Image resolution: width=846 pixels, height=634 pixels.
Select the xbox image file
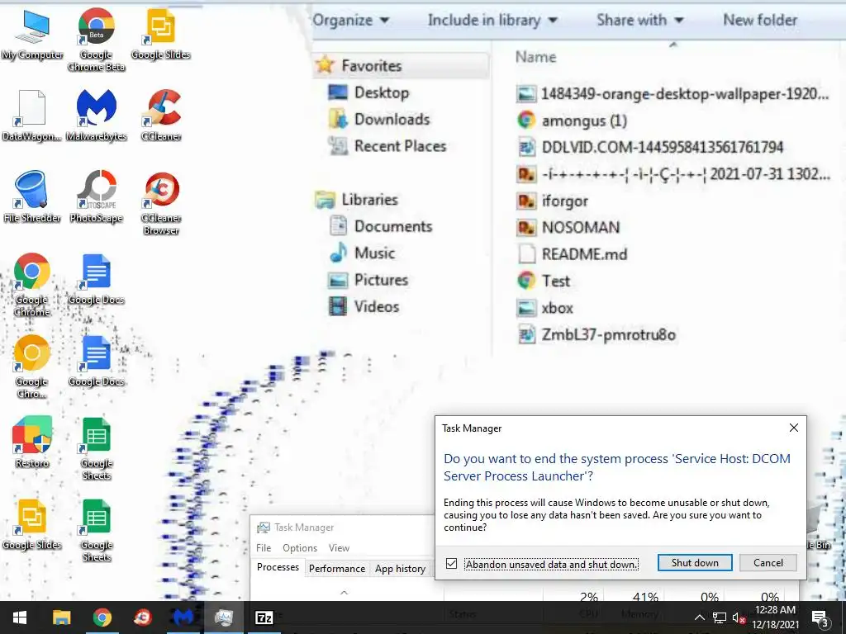click(x=545, y=308)
